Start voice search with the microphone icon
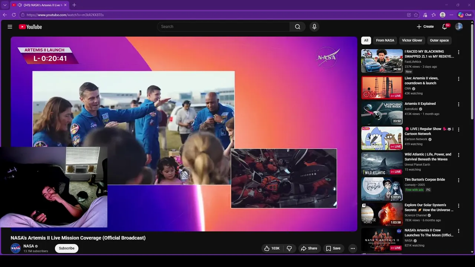 (314, 27)
